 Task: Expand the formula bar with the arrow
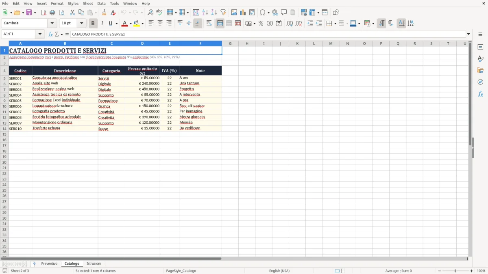468,35
